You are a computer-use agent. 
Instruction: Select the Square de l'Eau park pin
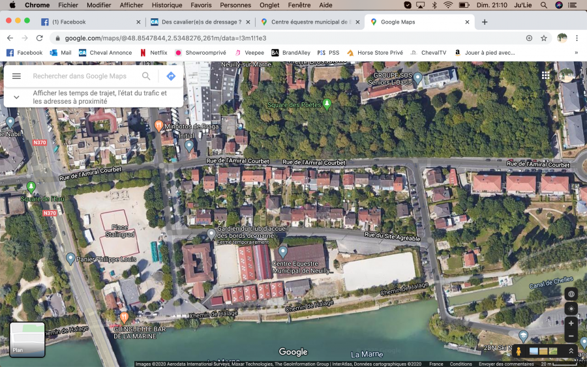click(31, 186)
